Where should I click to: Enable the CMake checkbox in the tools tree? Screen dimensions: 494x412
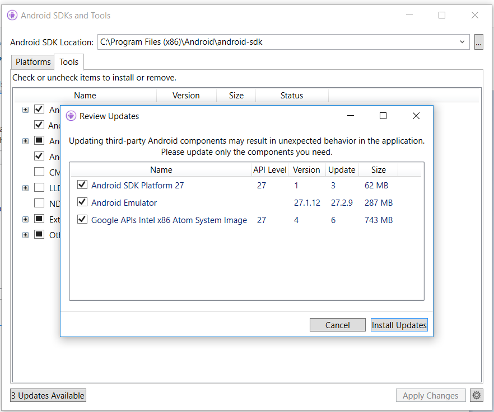[39, 172]
